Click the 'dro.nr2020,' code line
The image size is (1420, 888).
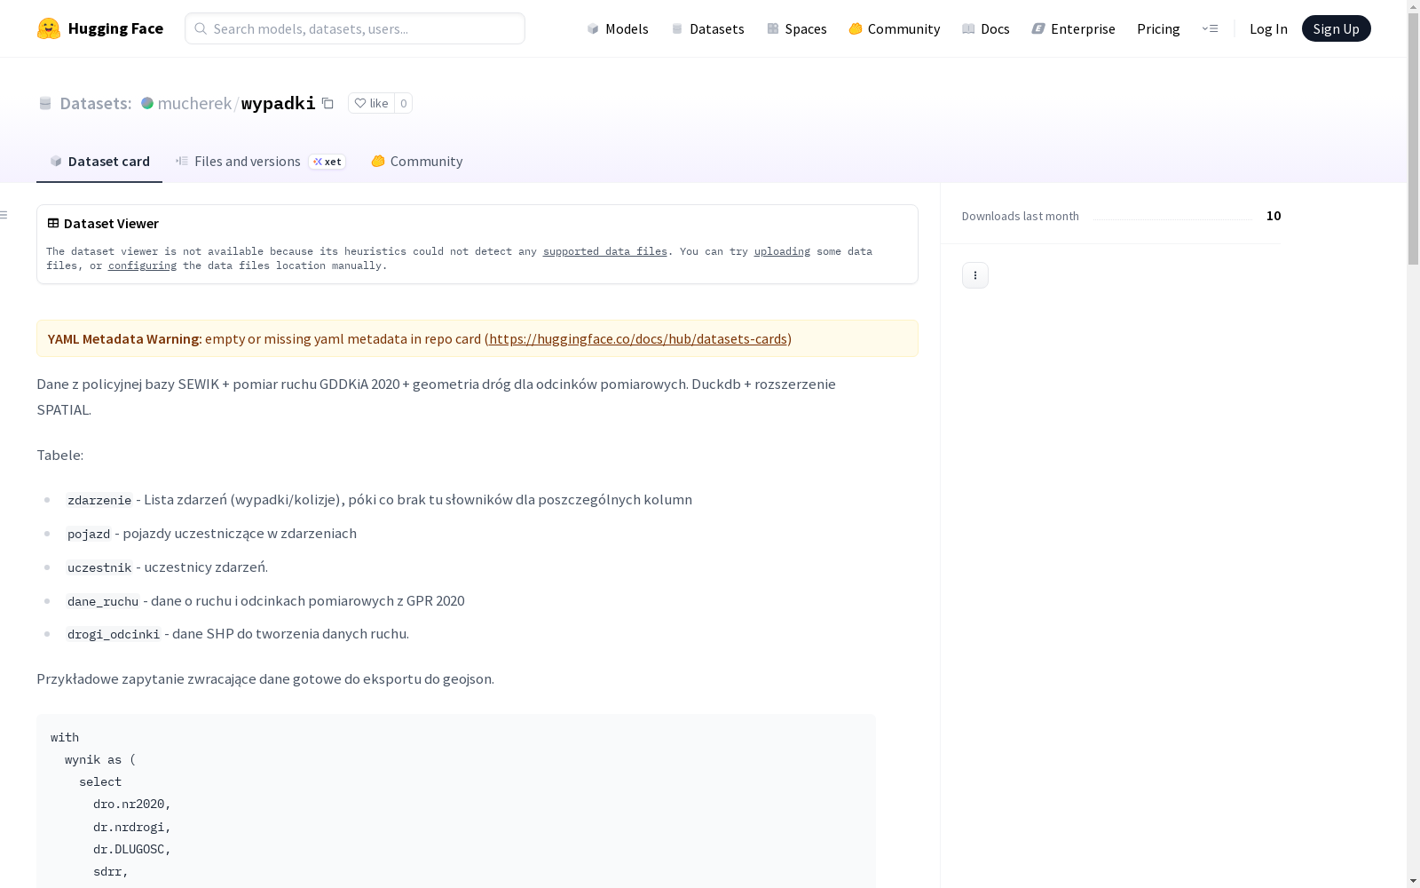(131, 804)
